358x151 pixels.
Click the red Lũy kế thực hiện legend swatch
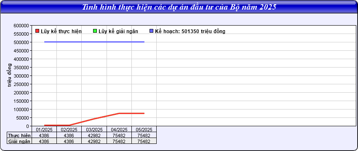tap(37, 31)
